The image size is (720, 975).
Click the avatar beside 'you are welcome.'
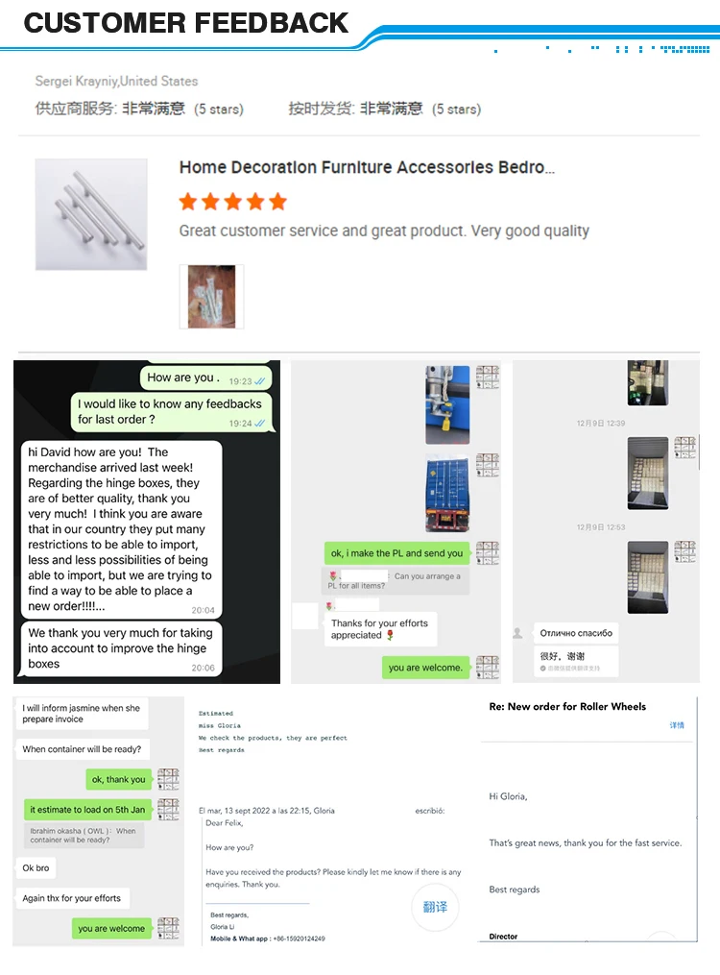pyautogui.click(x=488, y=668)
